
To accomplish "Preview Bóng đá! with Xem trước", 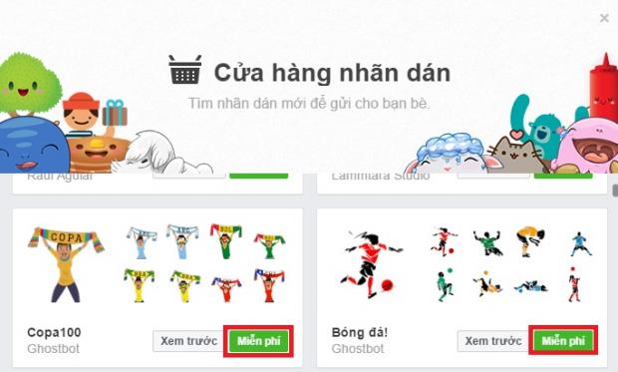I will click(493, 341).
